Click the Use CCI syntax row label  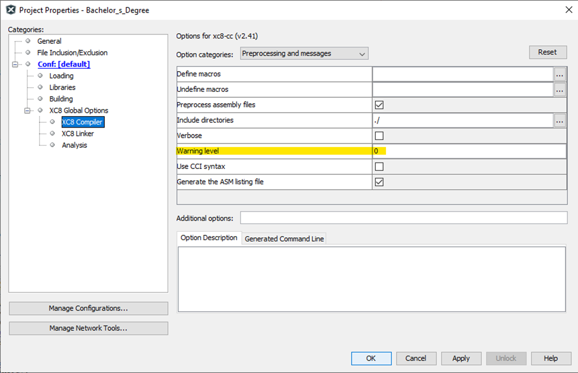[201, 167]
